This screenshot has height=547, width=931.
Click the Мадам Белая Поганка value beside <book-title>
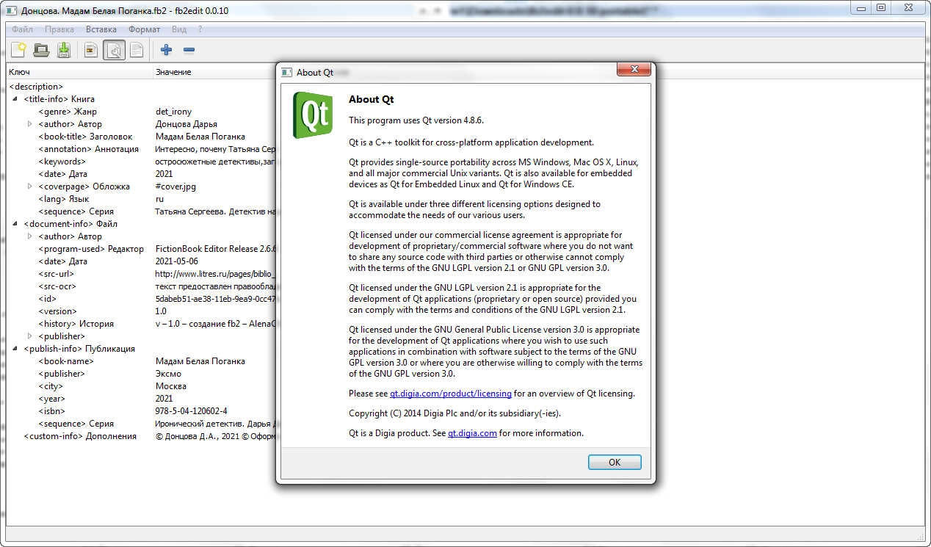tap(200, 136)
